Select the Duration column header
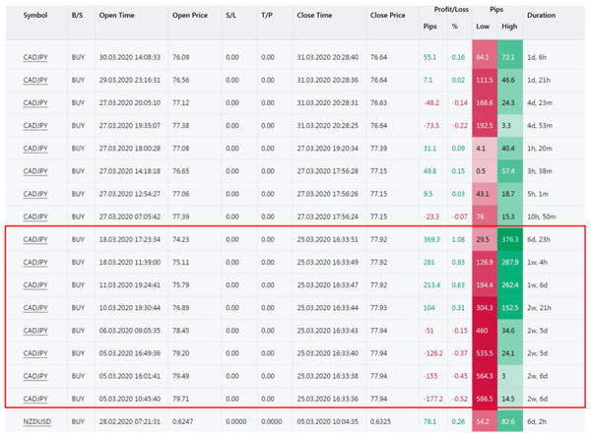591x436 pixels. click(541, 16)
